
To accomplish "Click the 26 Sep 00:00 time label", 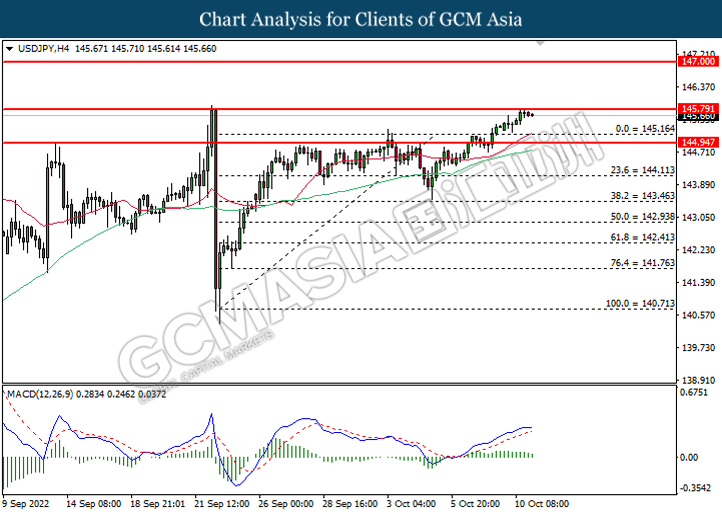I will click(286, 504).
